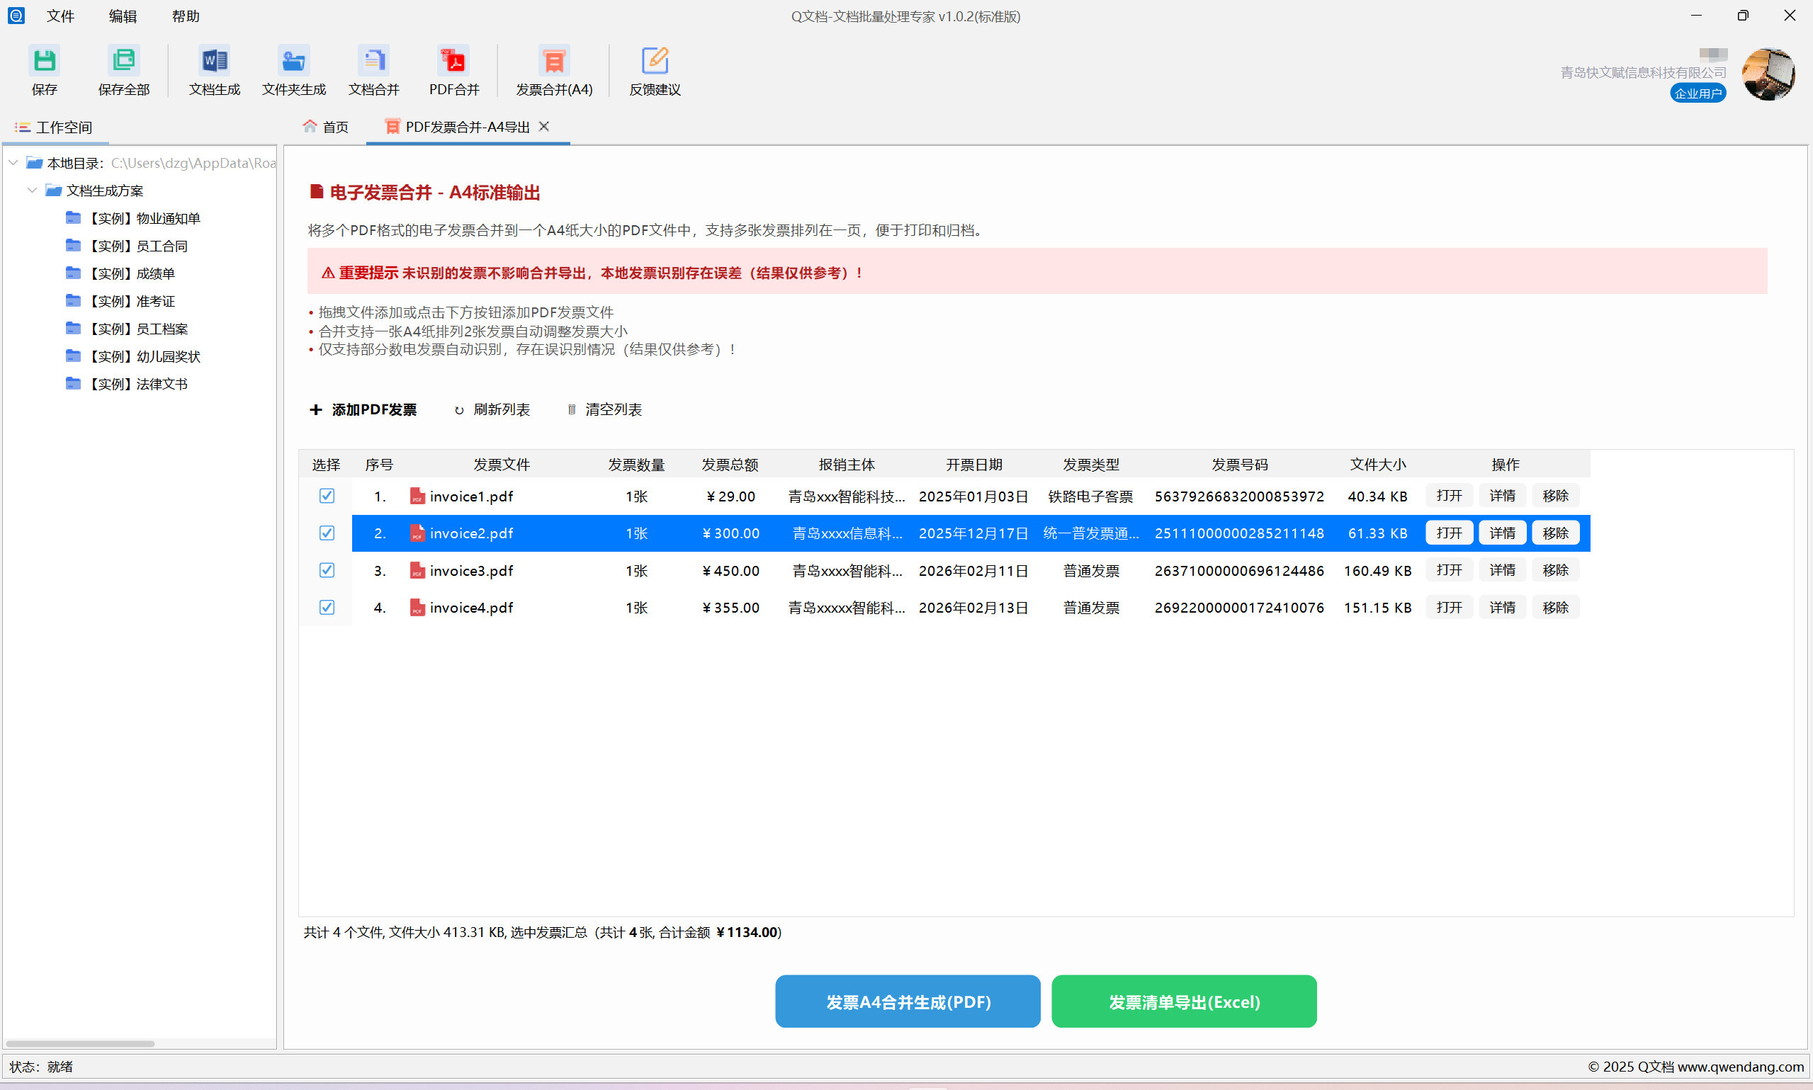1813x1090 pixels.
Task: Click the 发票A4合并生成(PDF) button
Action: [908, 1001]
